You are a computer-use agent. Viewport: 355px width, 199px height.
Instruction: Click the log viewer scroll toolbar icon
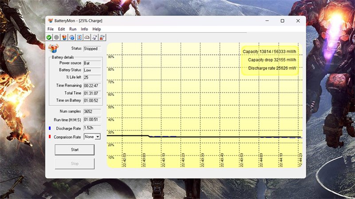pyautogui.click(x=95, y=37)
